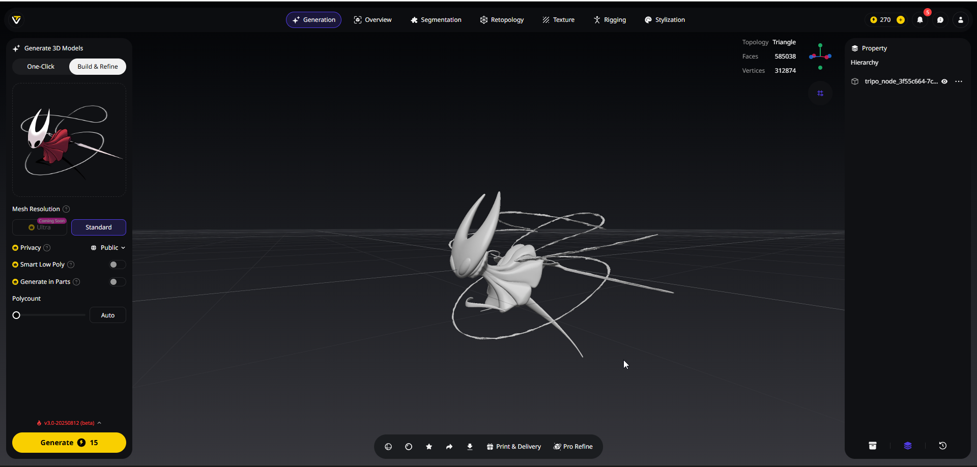Choose Standard mesh resolution
The height and width of the screenshot is (467, 977).
coord(99,227)
